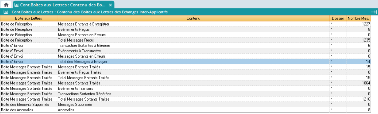Select the Total Messages Reçus row

76,40
